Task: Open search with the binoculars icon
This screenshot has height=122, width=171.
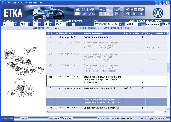Action: pyautogui.click(x=91, y=10)
